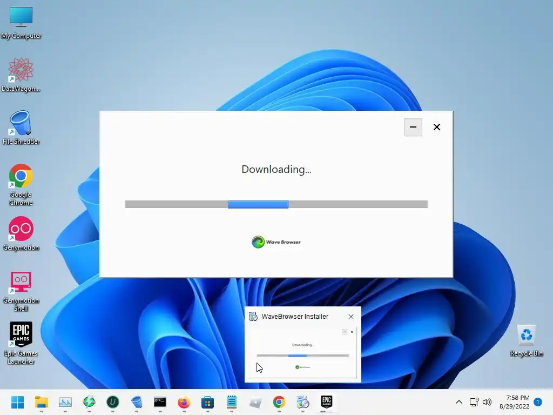The image size is (553, 415).
Task: Close the Wave Browser downloading window
Action: point(436,127)
